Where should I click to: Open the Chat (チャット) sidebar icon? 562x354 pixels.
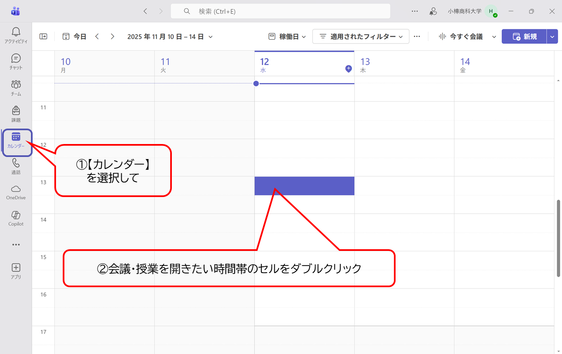[x=16, y=61]
